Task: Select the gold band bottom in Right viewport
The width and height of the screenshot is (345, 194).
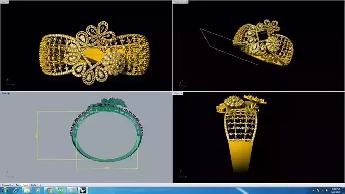Action: pos(240,156)
